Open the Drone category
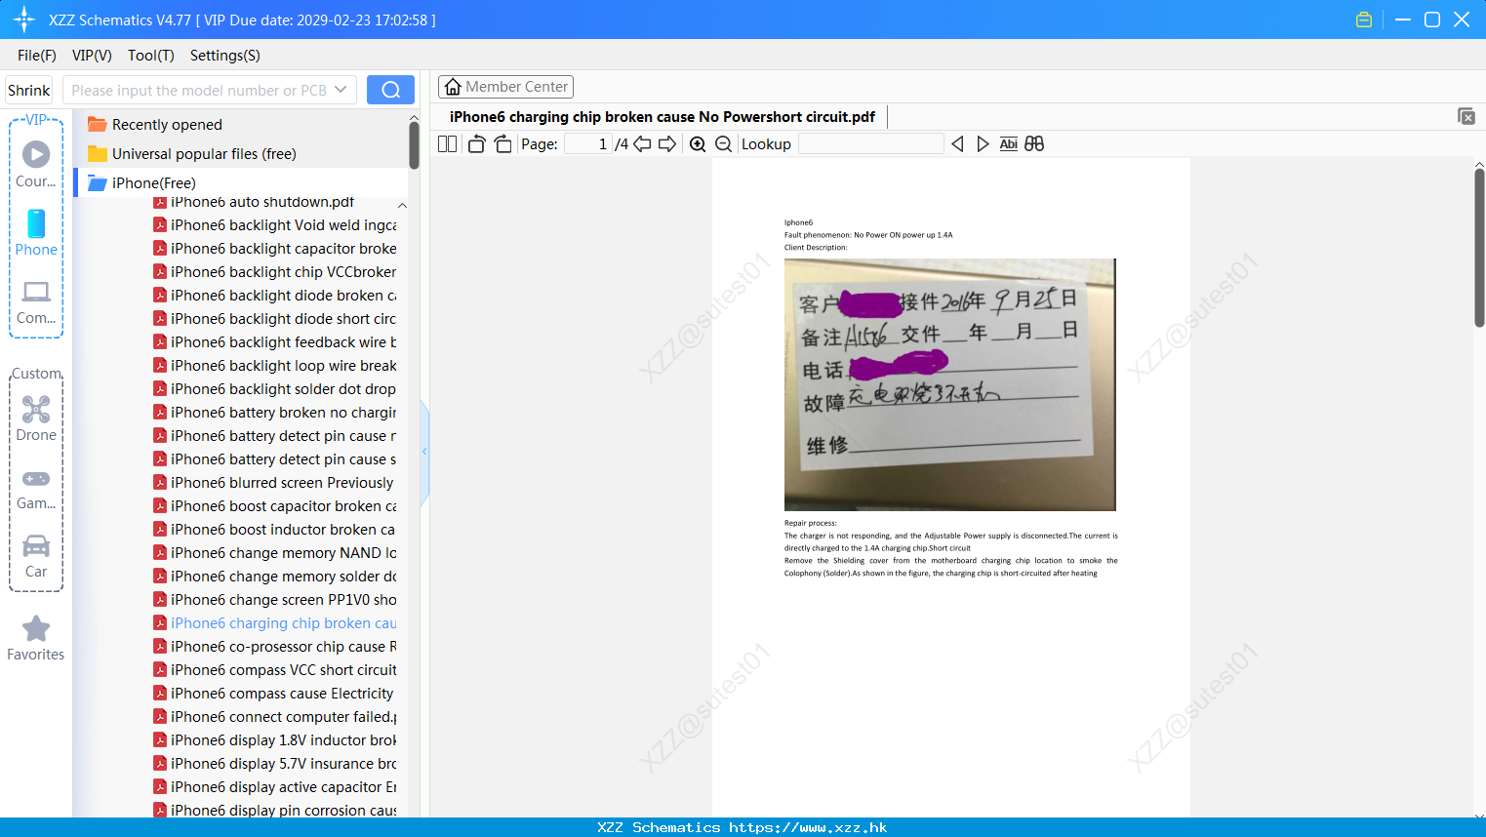The width and height of the screenshot is (1486, 837). click(x=36, y=418)
